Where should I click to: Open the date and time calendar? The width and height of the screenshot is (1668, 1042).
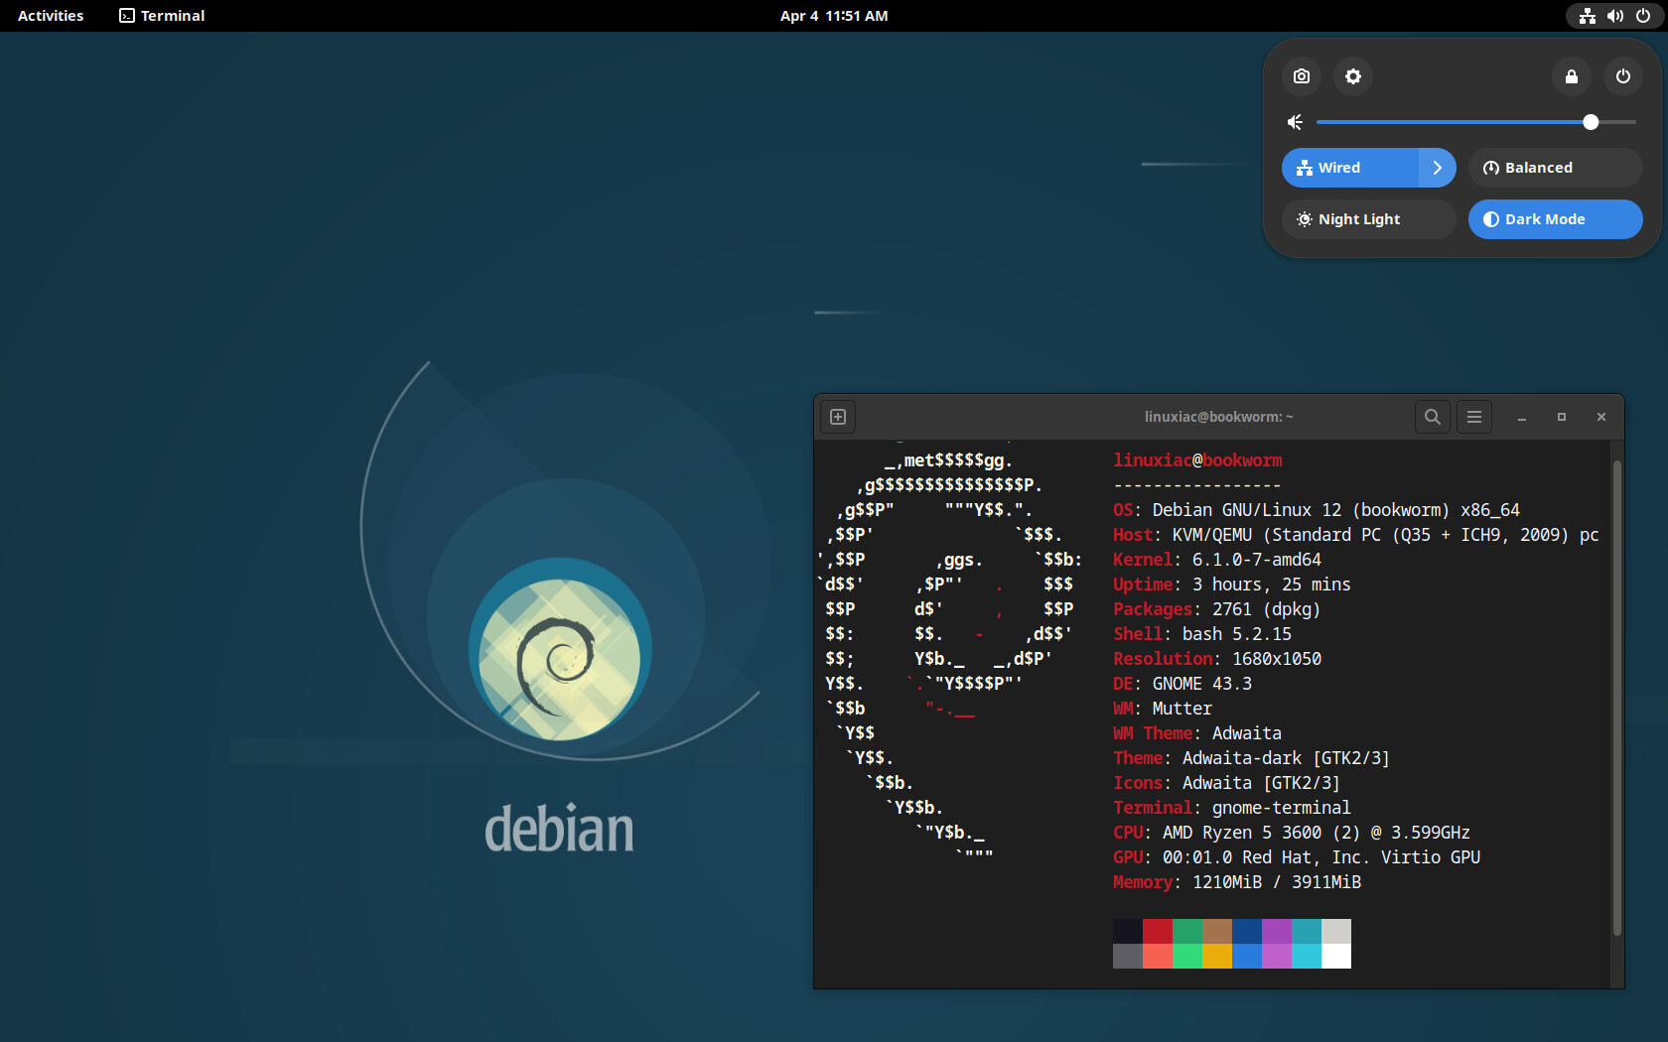pyautogui.click(x=834, y=15)
